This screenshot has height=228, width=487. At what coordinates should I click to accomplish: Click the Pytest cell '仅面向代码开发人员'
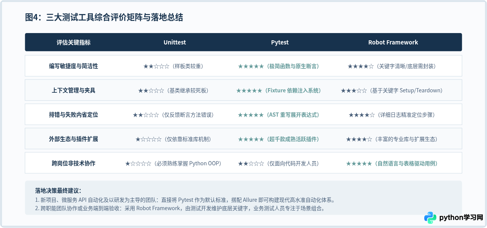tap(280, 163)
